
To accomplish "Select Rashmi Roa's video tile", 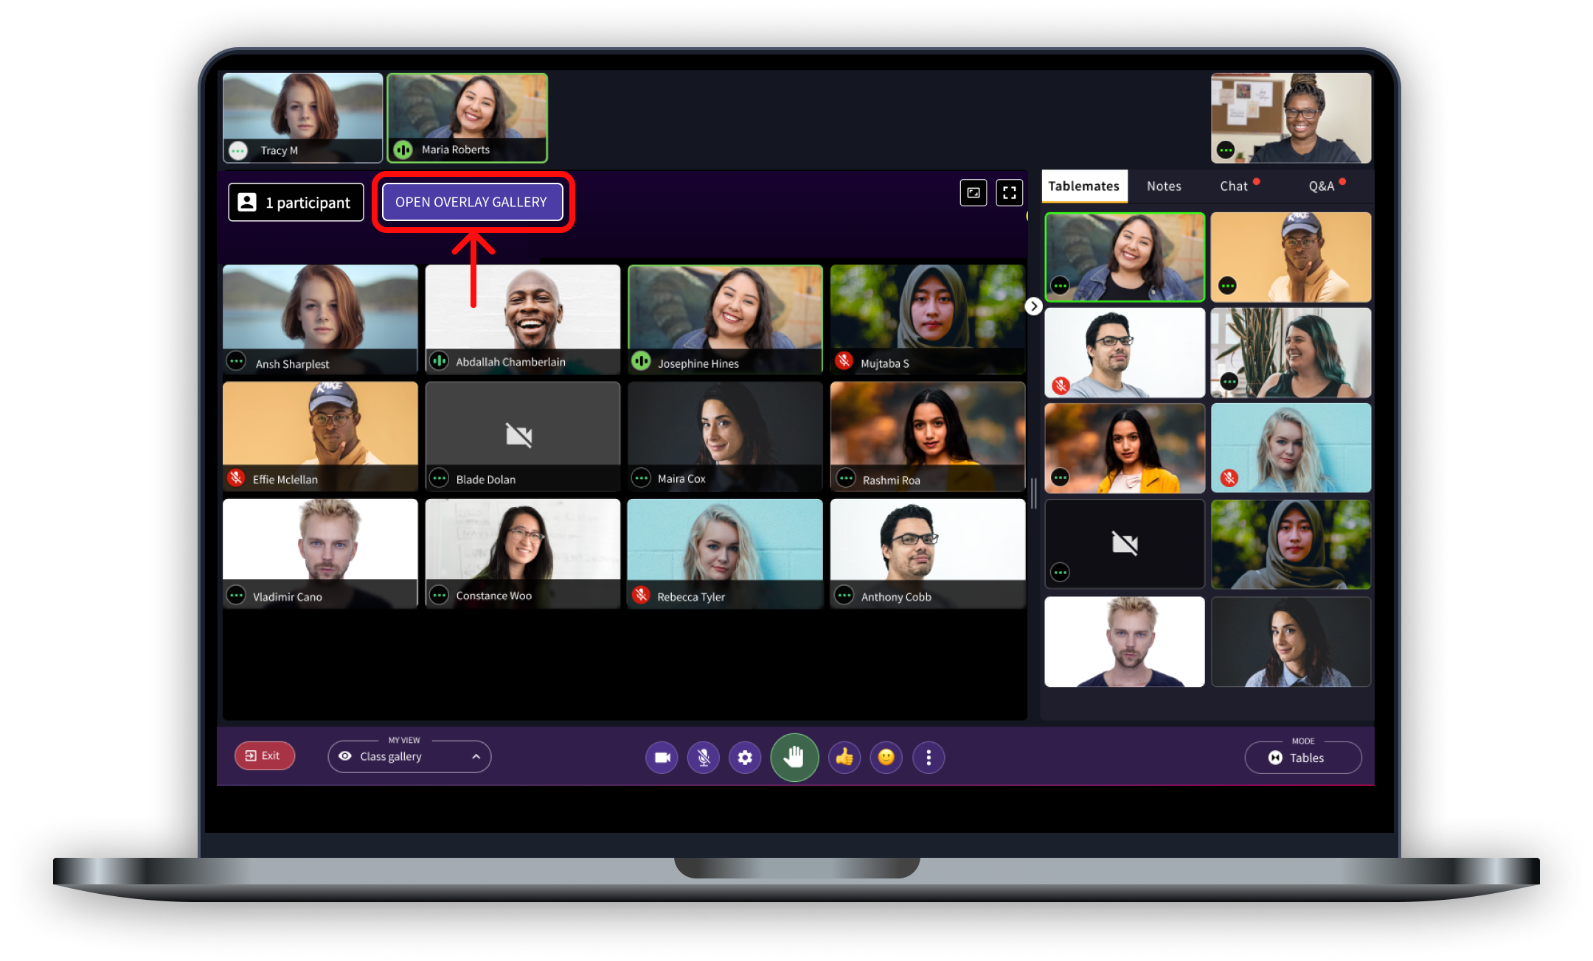I will (x=928, y=436).
